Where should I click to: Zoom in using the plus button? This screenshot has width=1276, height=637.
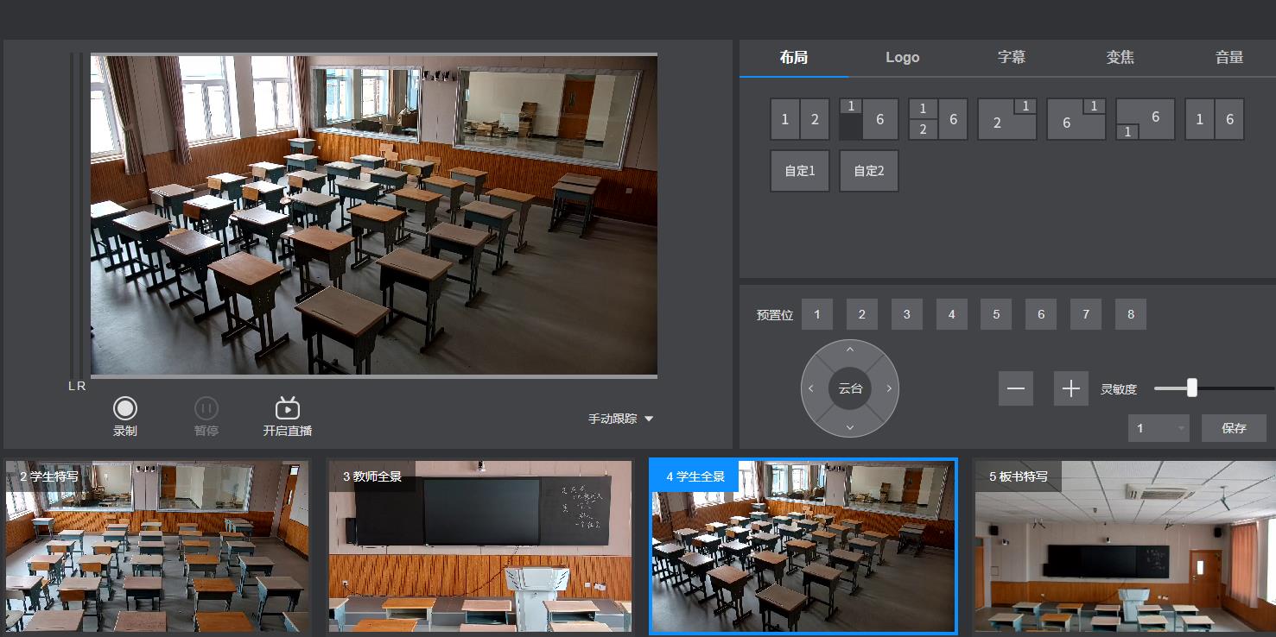1070,388
